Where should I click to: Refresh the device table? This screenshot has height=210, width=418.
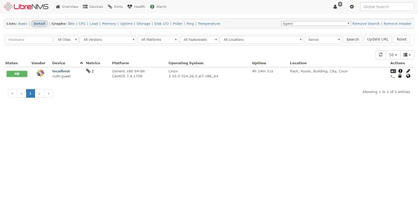coord(380,54)
